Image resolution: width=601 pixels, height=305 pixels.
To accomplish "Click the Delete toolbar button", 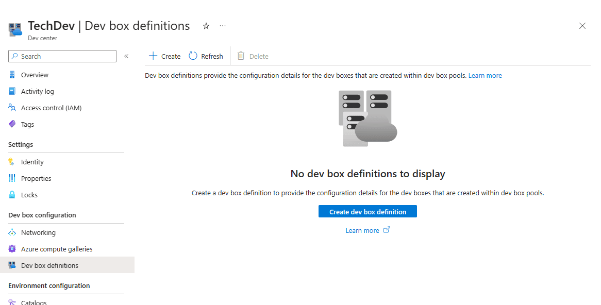I will pos(253,56).
